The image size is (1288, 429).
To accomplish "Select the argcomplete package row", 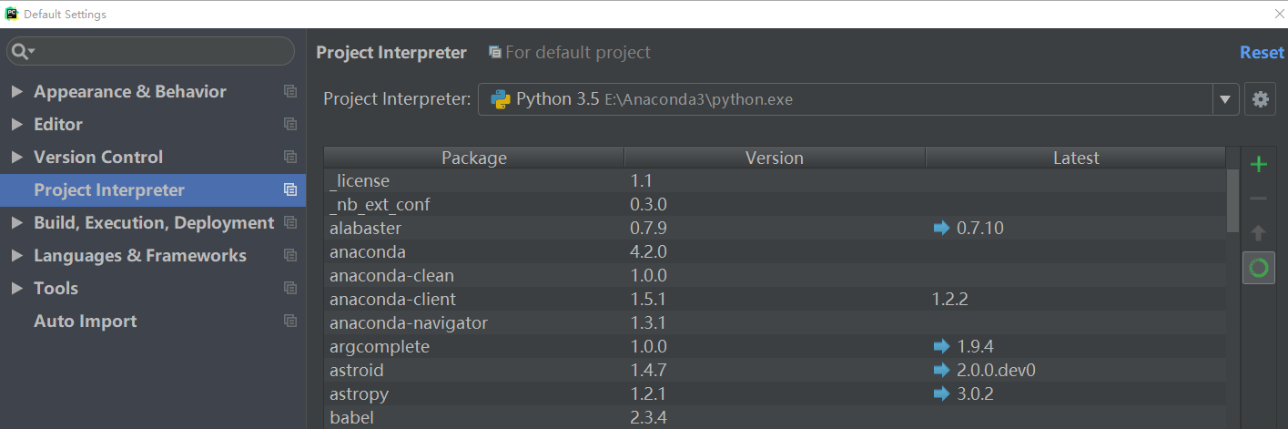I will (x=776, y=346).
